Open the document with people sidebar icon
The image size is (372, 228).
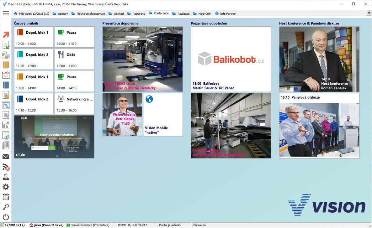(6, 135)
